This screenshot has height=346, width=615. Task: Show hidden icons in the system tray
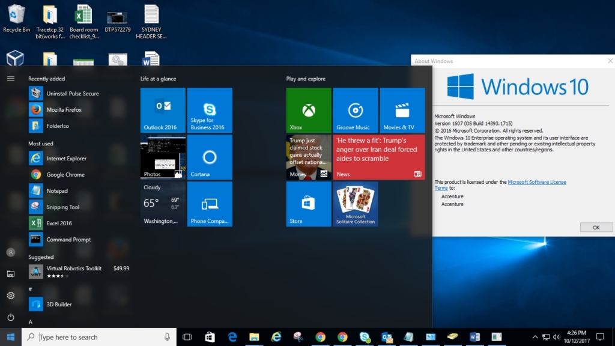535,337
